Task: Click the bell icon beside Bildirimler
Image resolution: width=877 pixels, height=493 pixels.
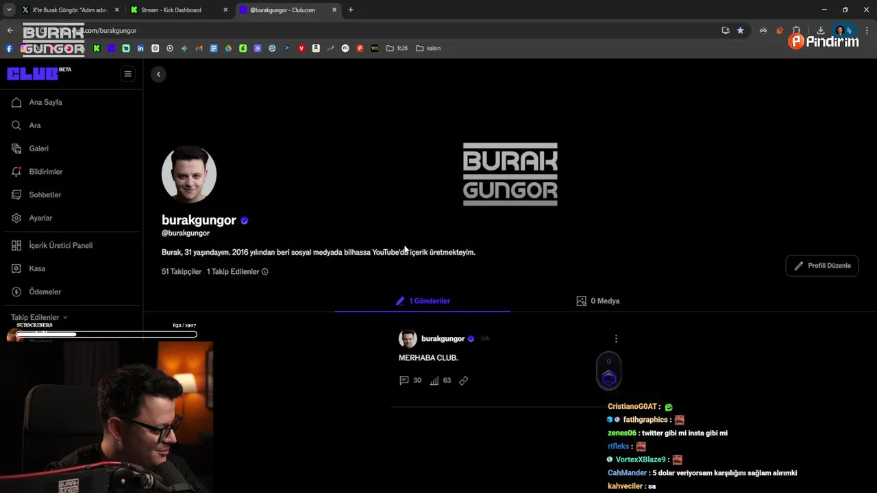Action: point(16,172)
